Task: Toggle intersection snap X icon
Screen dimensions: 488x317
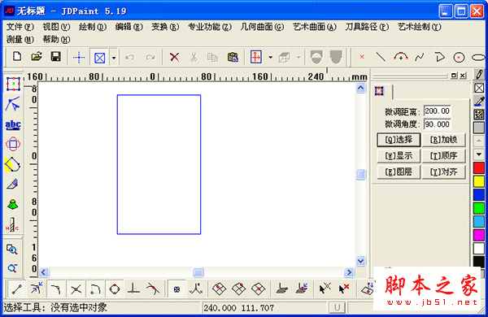Action: 76,289
